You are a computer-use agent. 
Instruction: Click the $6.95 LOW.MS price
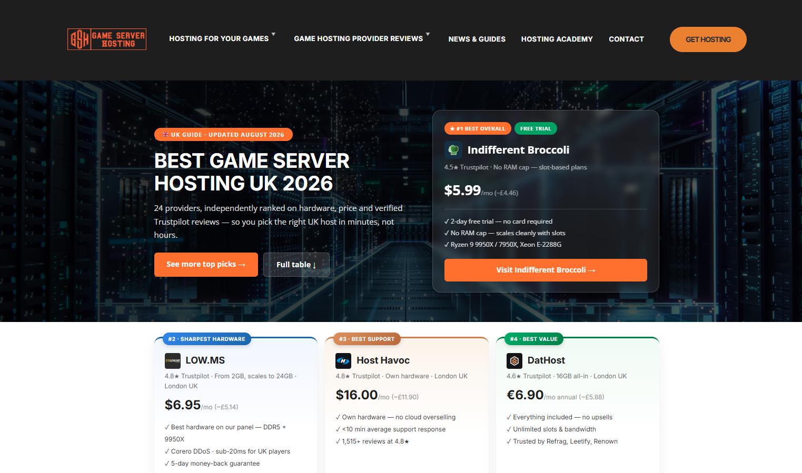click(x=183, y=405)
